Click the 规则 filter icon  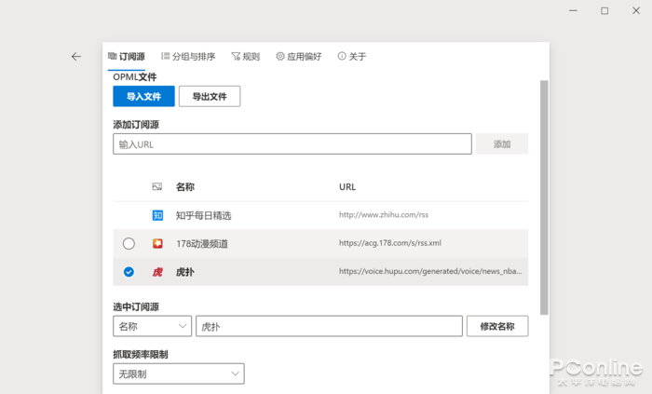tap(236, 57)
